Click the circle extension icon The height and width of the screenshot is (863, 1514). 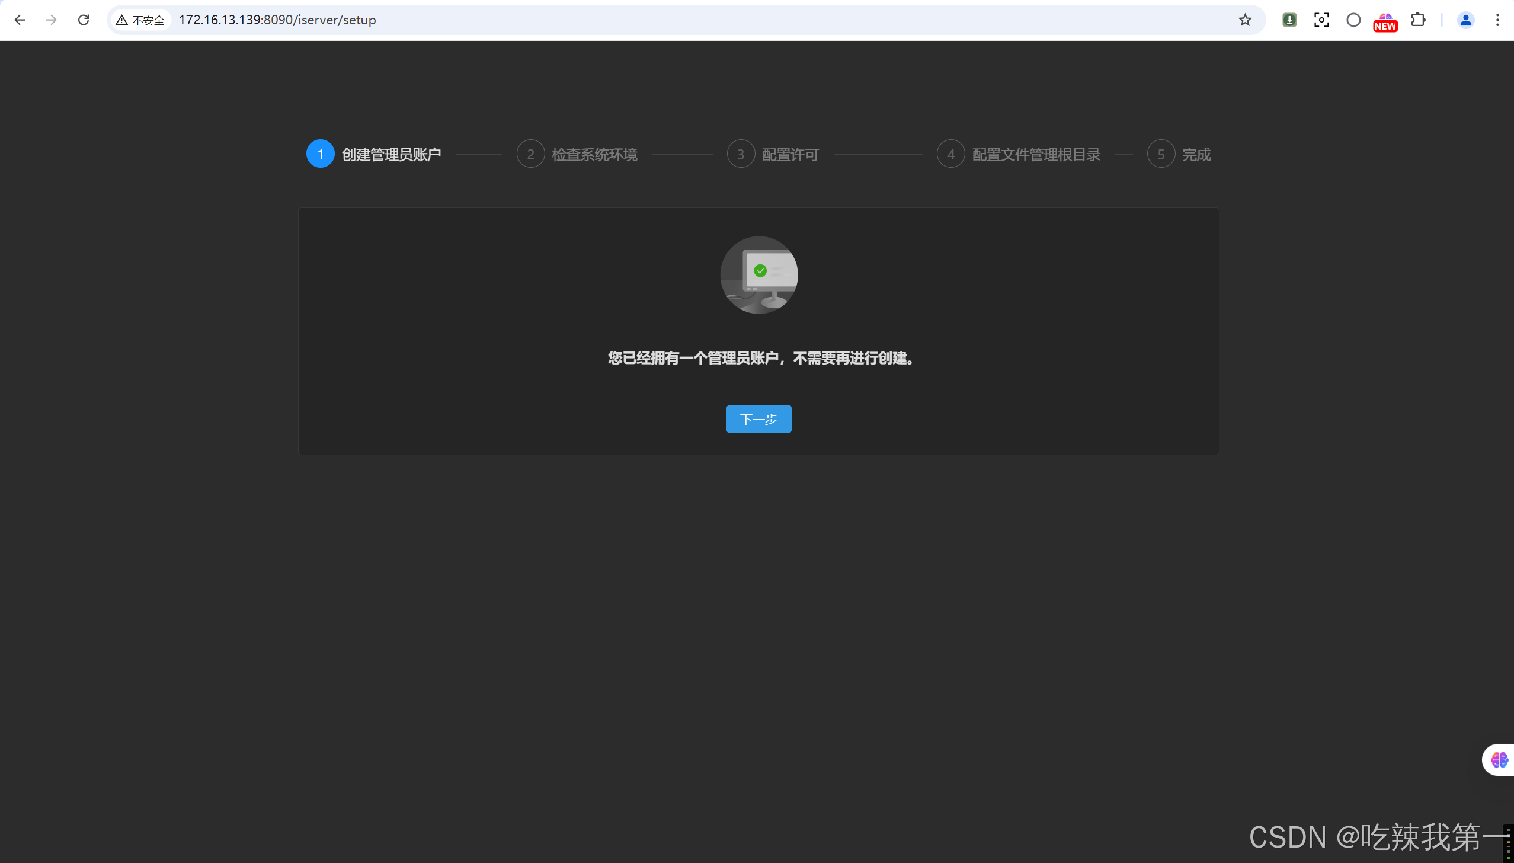(1353, 20)
